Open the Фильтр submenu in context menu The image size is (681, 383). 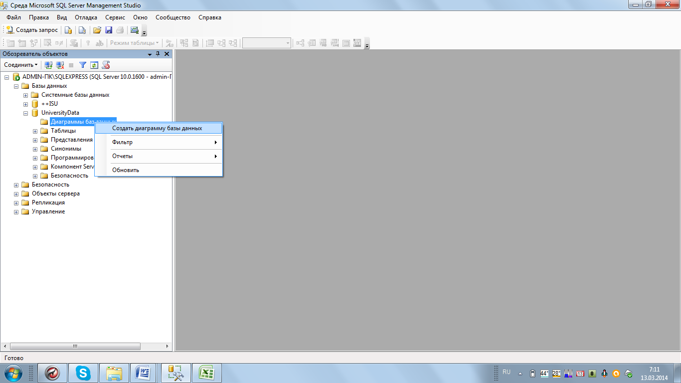pyautogui.click(x=159, y=142)
